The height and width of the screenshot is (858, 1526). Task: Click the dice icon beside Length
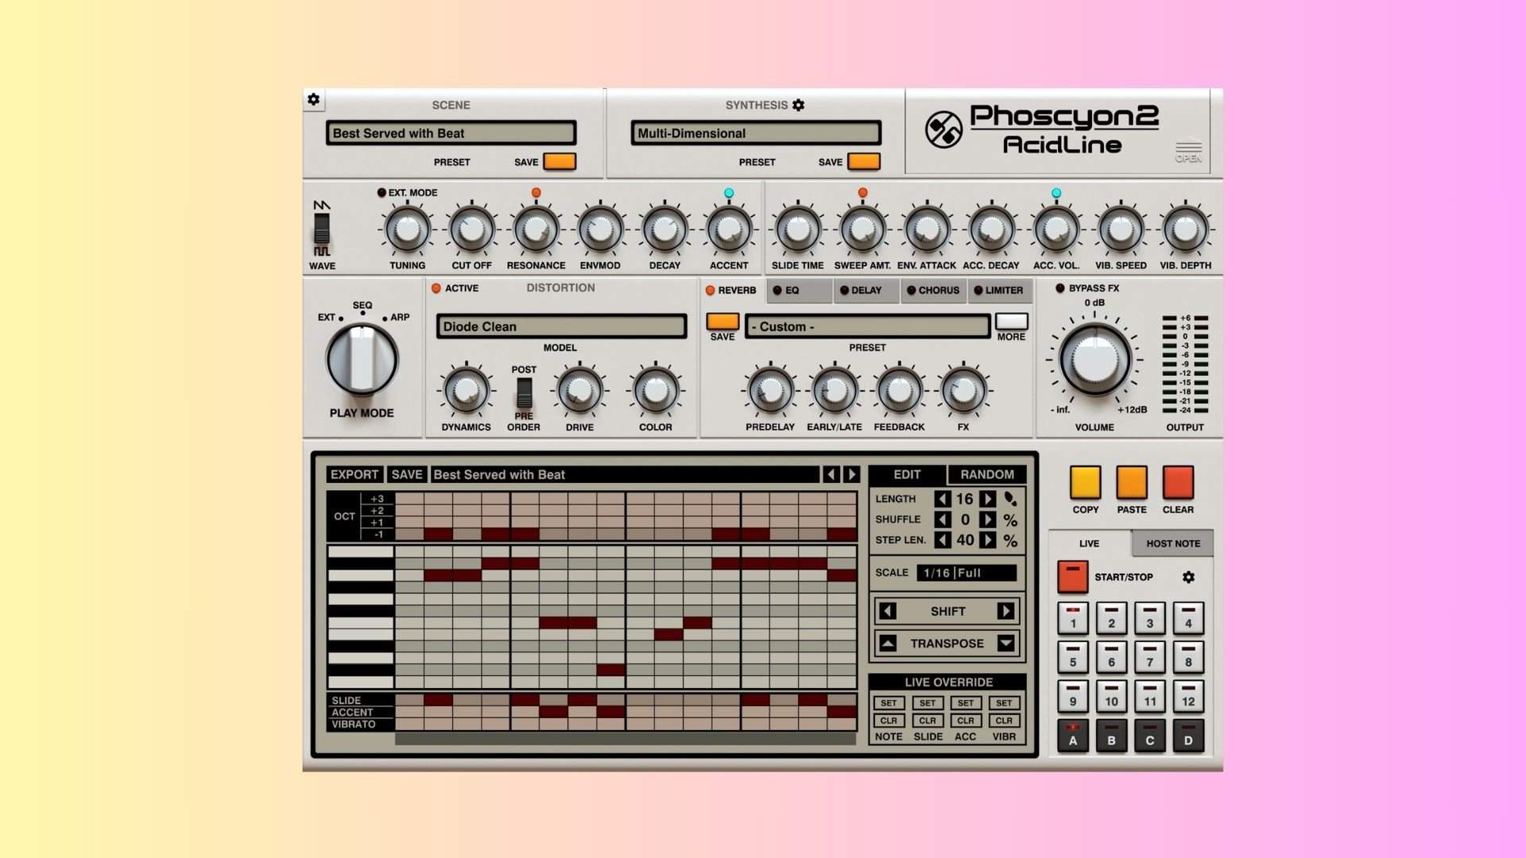click(x=1010, y=499)
